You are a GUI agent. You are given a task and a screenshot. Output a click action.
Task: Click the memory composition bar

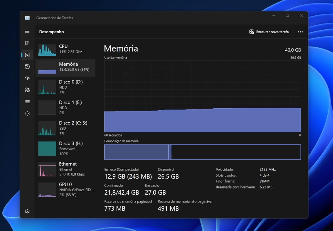pyautogui.click(x=202, y=152)
